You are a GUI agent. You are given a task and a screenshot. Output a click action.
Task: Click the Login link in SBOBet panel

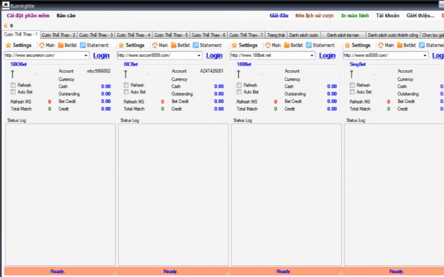pos(101,55)
